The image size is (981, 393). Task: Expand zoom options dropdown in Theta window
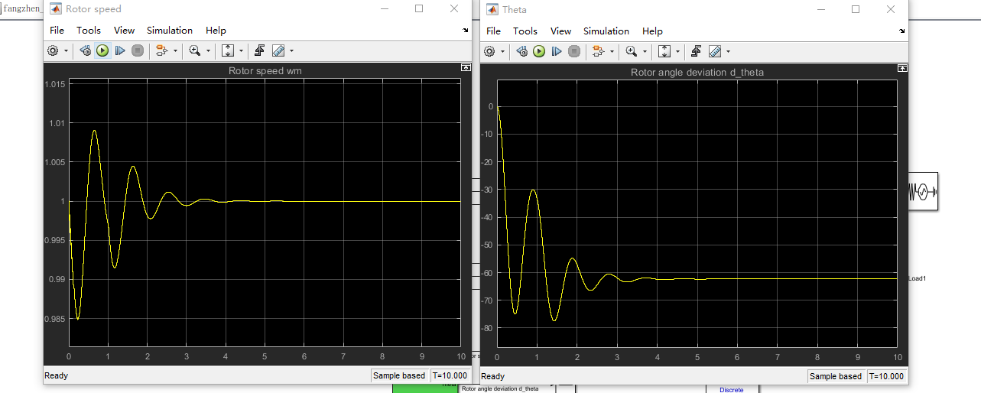coord(645,52)
